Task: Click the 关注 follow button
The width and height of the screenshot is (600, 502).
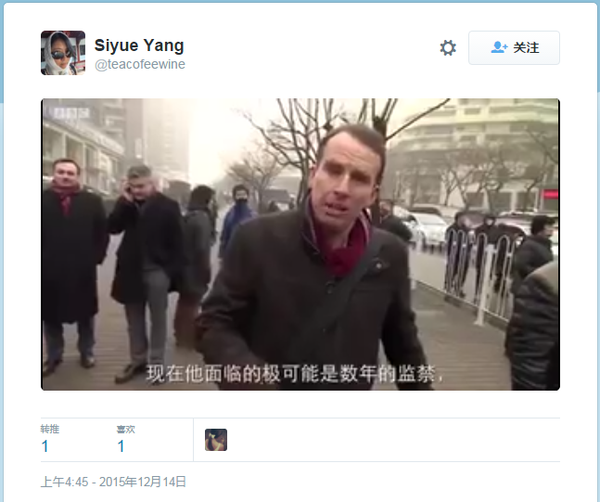Action: tap(514, 48)
